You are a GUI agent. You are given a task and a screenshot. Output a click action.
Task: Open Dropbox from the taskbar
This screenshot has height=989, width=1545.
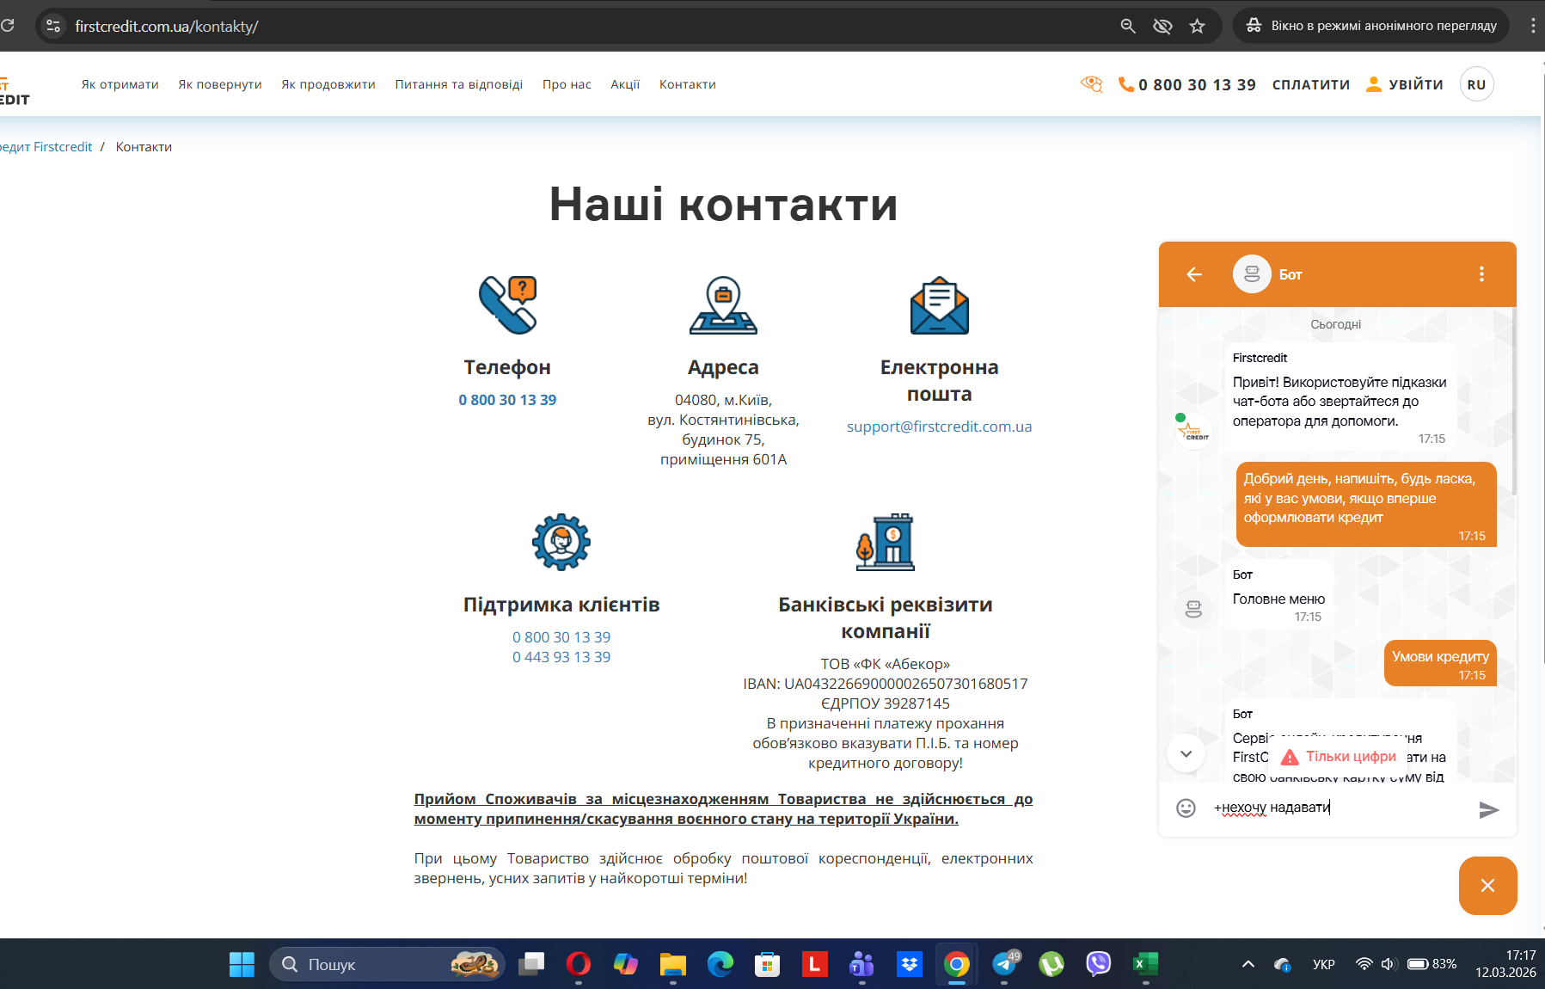tap(909, 964)
